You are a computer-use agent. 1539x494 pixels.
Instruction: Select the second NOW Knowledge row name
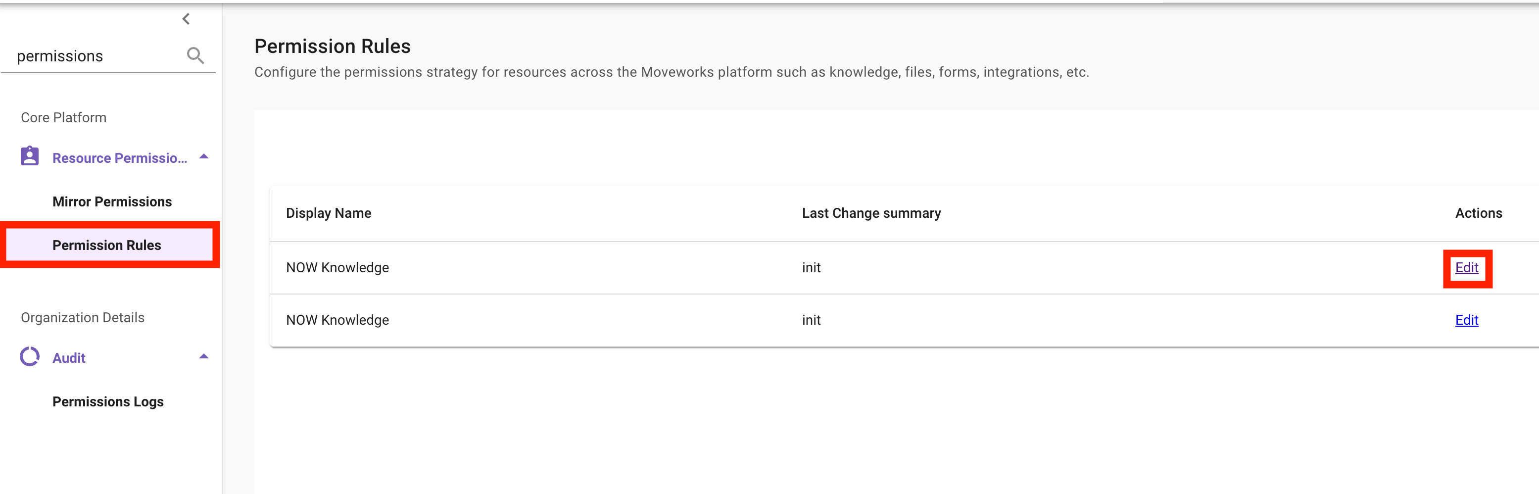pyautogui.click(x=337, y=320)
